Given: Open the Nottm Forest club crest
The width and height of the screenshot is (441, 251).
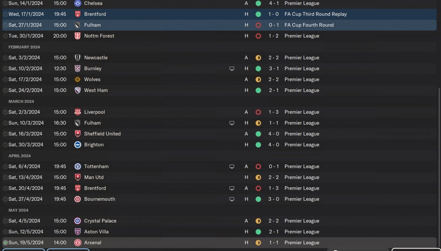Looking at the screenshot, I should coord(78,36).
